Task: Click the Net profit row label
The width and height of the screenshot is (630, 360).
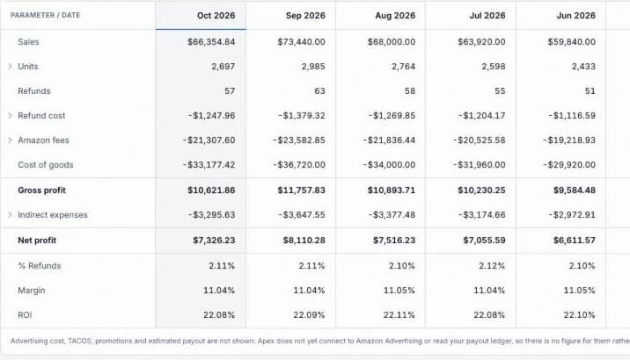Action: coord(37,241)
